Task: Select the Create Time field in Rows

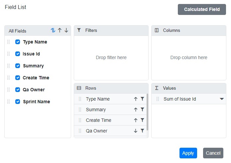Action: 98,120
